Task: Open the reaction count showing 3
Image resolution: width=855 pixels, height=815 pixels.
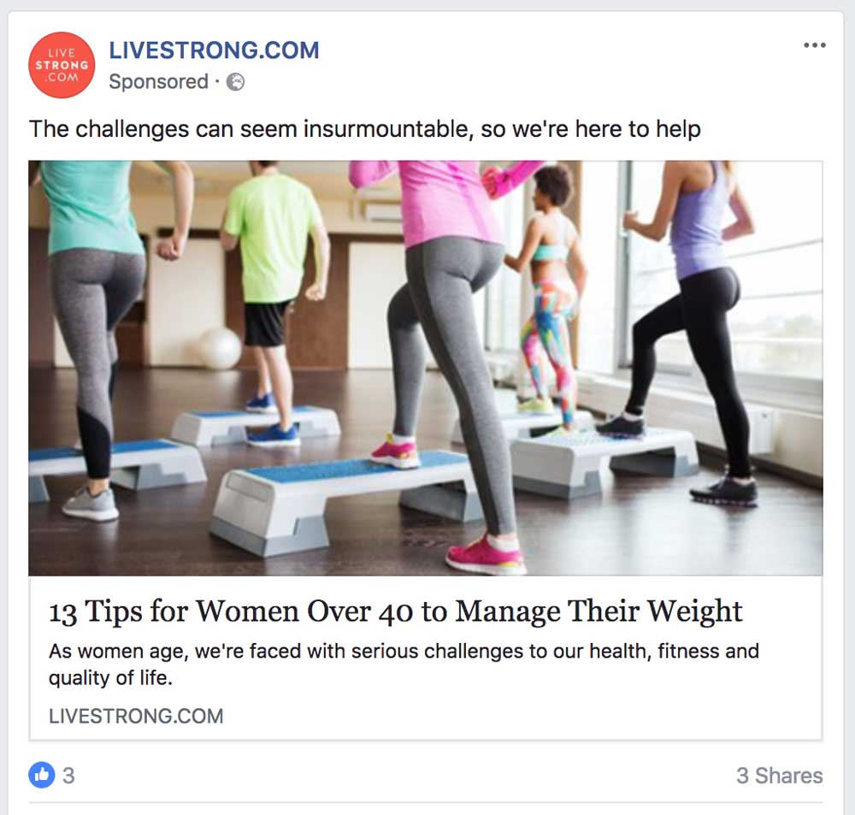Action: [x=68, y=775]
